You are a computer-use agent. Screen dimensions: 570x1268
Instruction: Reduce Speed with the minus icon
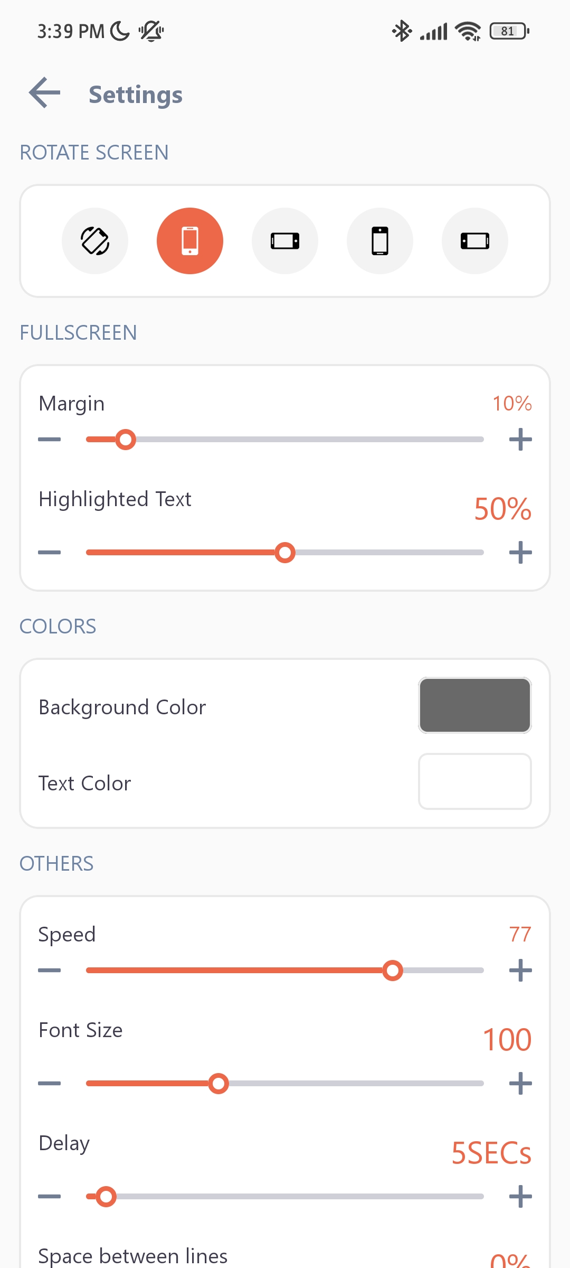click(x=50, y=971)
